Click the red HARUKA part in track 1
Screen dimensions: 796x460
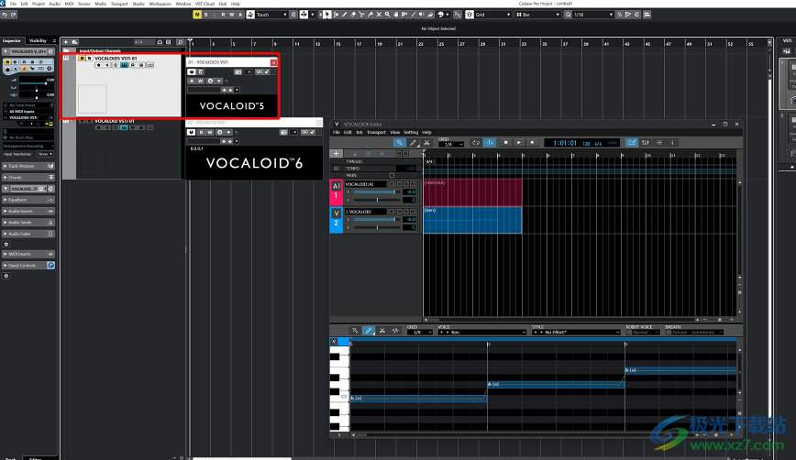click(x=472, y=192)
